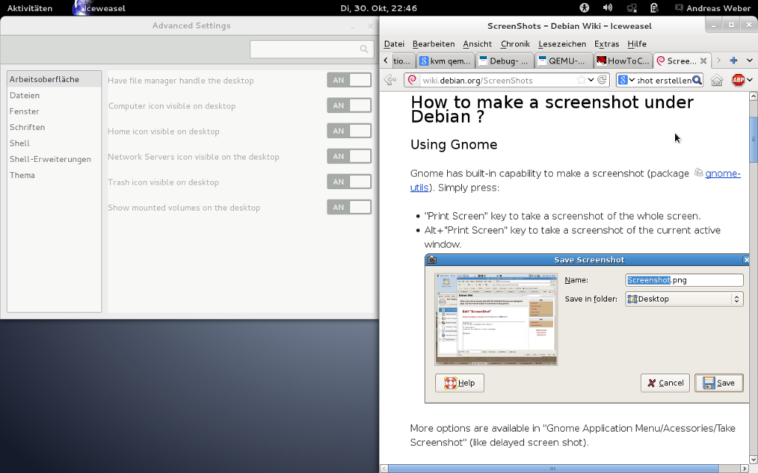Reload the current page
The height and width of the screenshot is (473, 758).
tap(603, 80)
